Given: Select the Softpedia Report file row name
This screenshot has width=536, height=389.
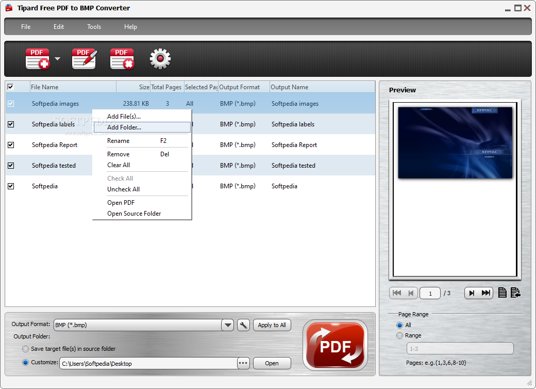Looking at the screenshot, I should pos(55,145).
